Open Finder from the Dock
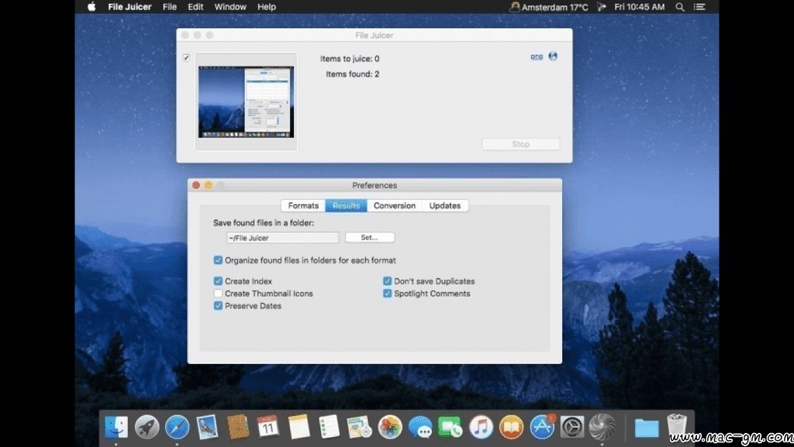This screenshot has width=794, height=447. coord(116,428)
